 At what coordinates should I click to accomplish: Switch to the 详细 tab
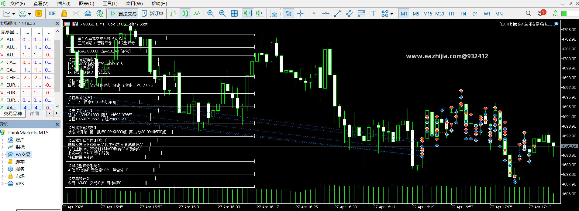tap(34, 113)
